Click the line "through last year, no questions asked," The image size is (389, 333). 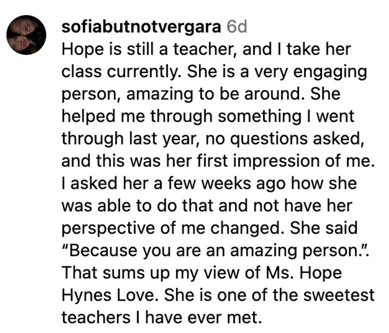213,139
